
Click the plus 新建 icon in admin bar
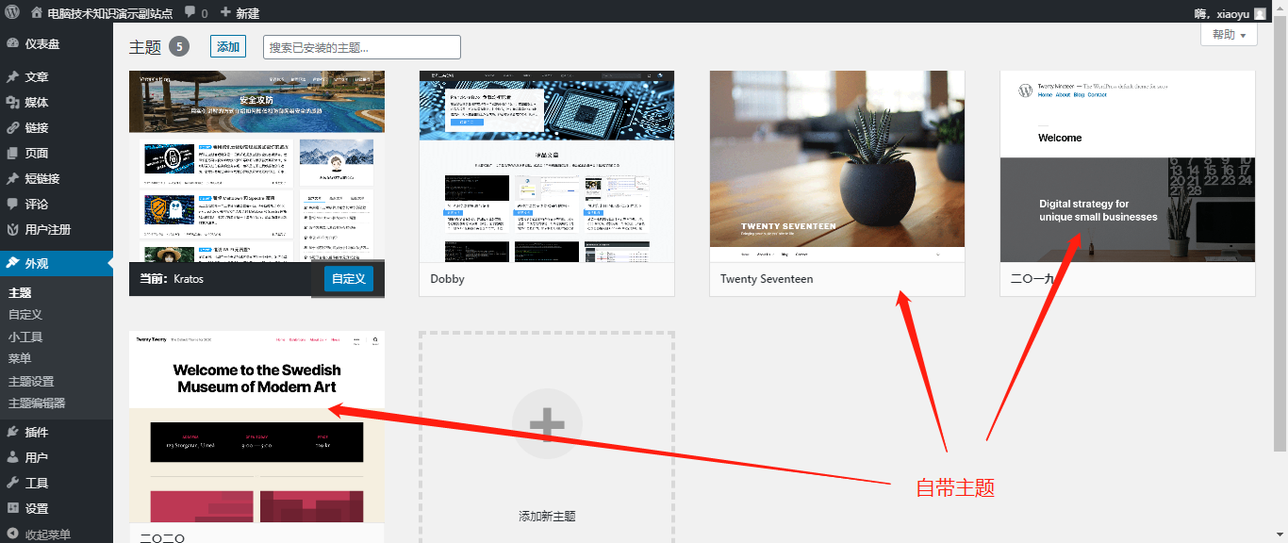[225, 13]
